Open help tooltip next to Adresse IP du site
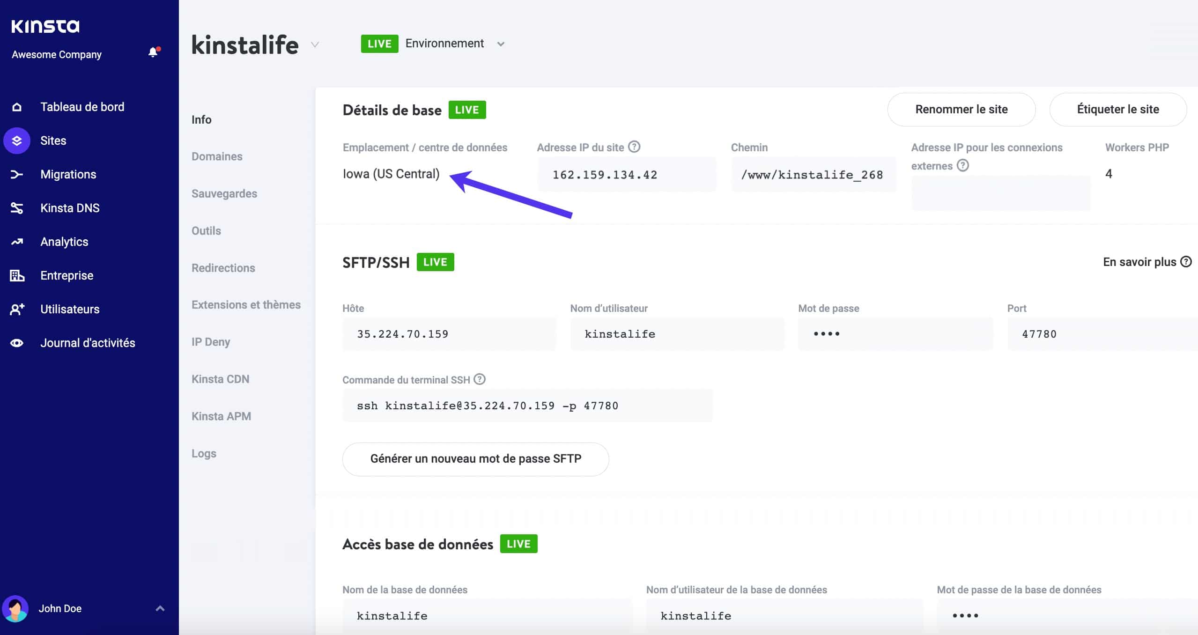Image resolution: width=1198 pixels, height=635 pixels. (634, 147)
